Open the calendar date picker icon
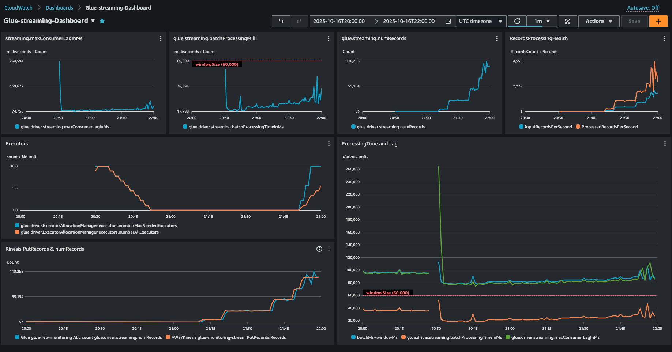 point(448,21)
